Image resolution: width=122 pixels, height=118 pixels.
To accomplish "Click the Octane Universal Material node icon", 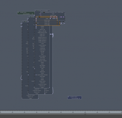I will tap(38, 11).
